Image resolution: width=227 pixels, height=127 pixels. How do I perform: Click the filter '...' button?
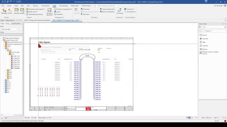21,29
